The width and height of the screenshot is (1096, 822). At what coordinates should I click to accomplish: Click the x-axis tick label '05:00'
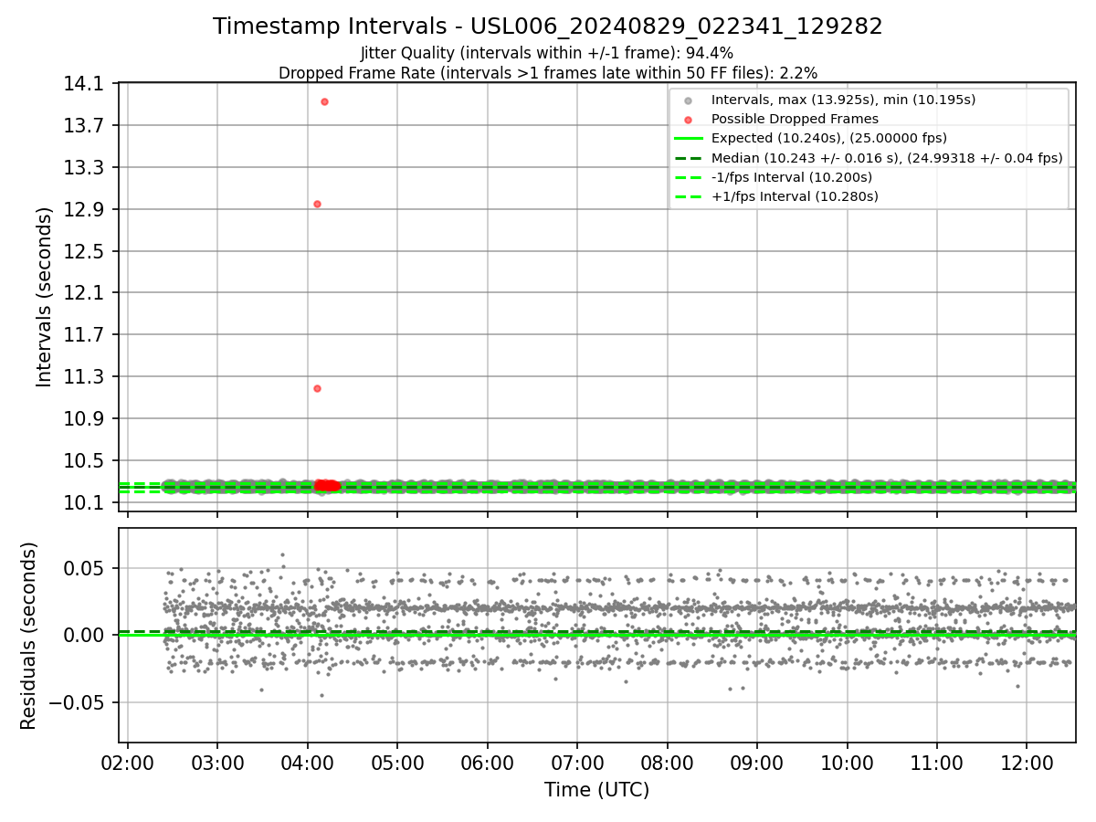397,762
